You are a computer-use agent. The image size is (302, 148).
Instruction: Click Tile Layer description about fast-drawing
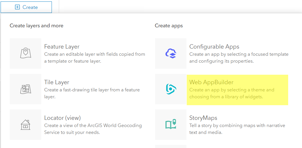point(92,93)
